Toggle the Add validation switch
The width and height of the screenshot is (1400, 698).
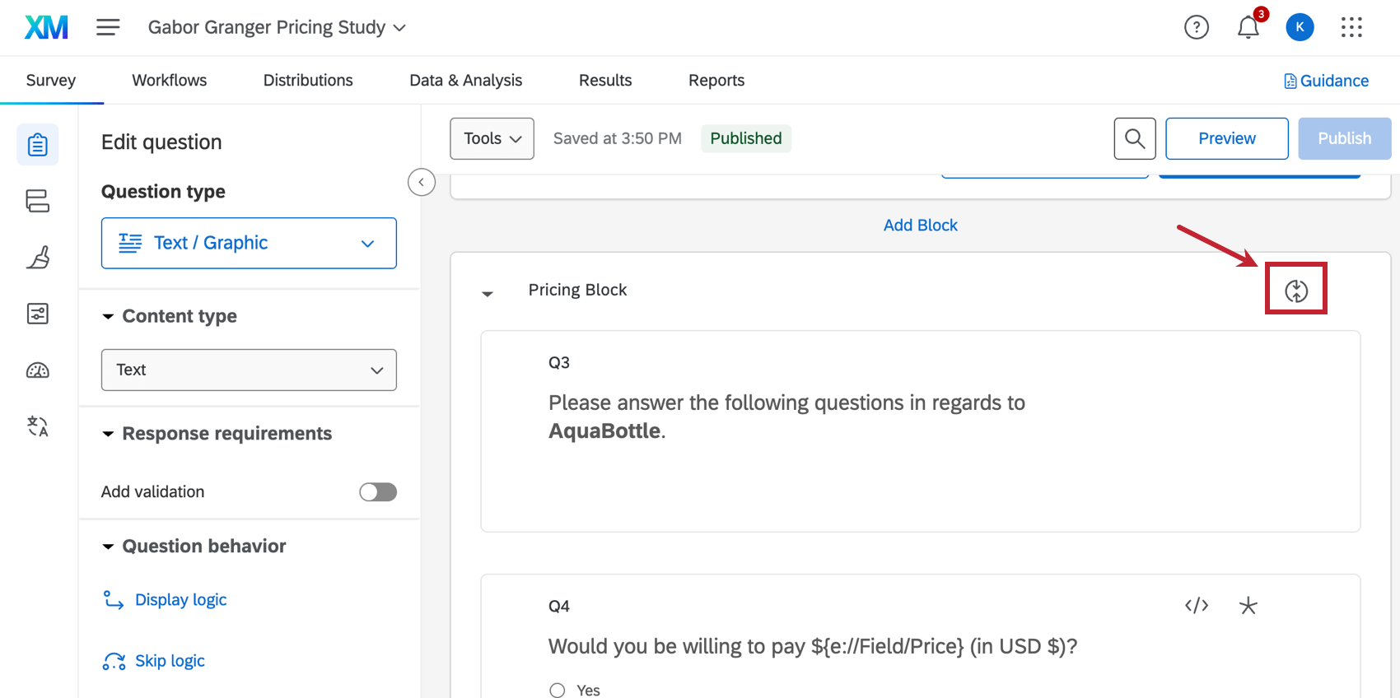tap(378, 492)
